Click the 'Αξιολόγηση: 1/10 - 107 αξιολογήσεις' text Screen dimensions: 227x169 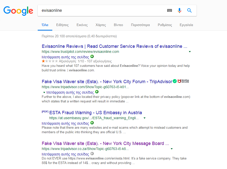[85, 61]
